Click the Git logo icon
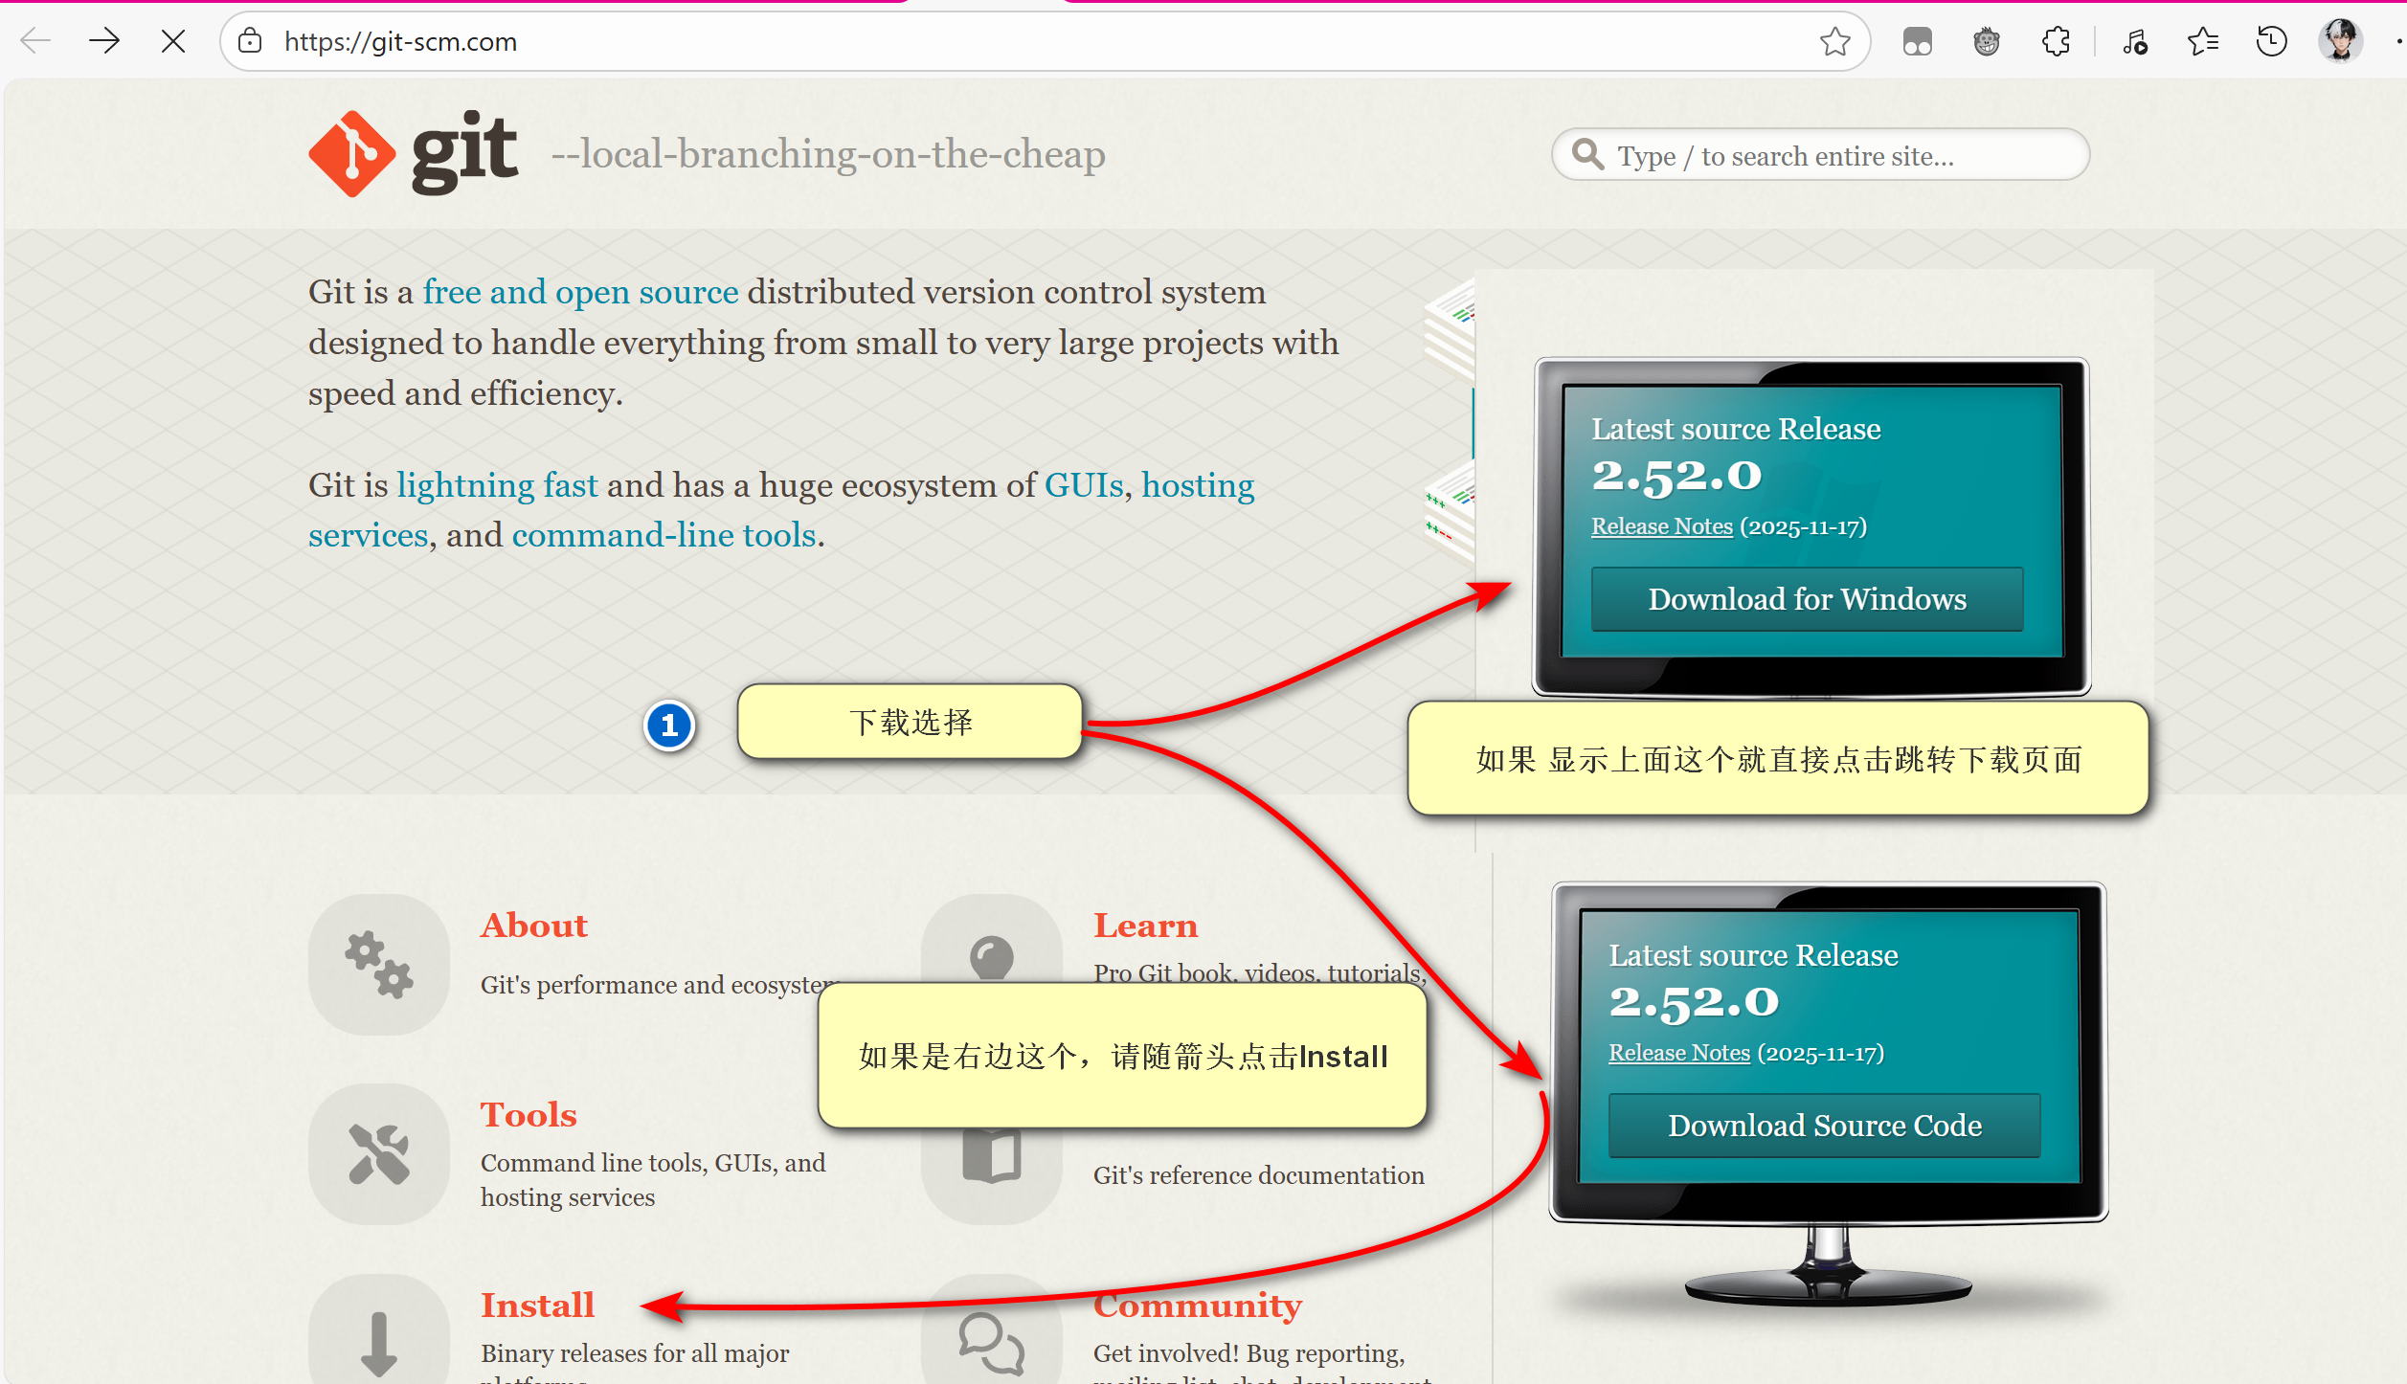 (351, 153)
